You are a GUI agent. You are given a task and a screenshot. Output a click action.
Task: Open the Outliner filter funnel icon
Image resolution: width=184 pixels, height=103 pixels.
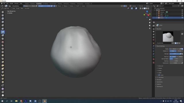click(x=179, y=6)
